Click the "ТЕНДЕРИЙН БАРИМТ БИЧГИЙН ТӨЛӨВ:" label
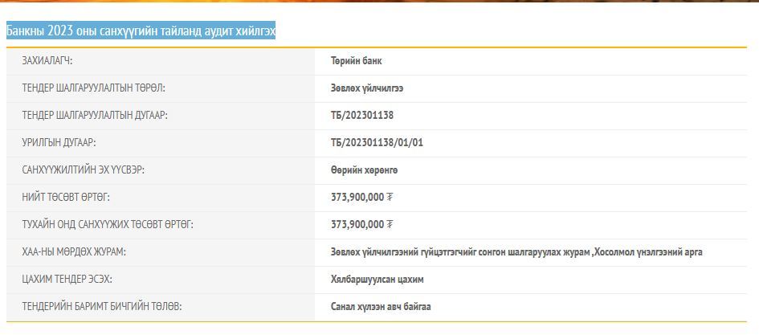 click(x=101, y=307)
